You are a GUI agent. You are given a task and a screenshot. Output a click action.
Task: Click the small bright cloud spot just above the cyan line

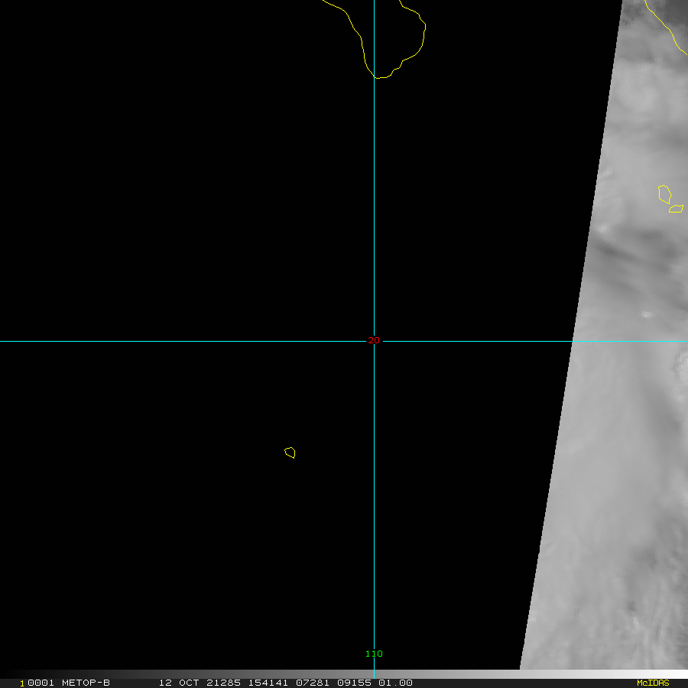pyautogui.click(x=647, y=314)
